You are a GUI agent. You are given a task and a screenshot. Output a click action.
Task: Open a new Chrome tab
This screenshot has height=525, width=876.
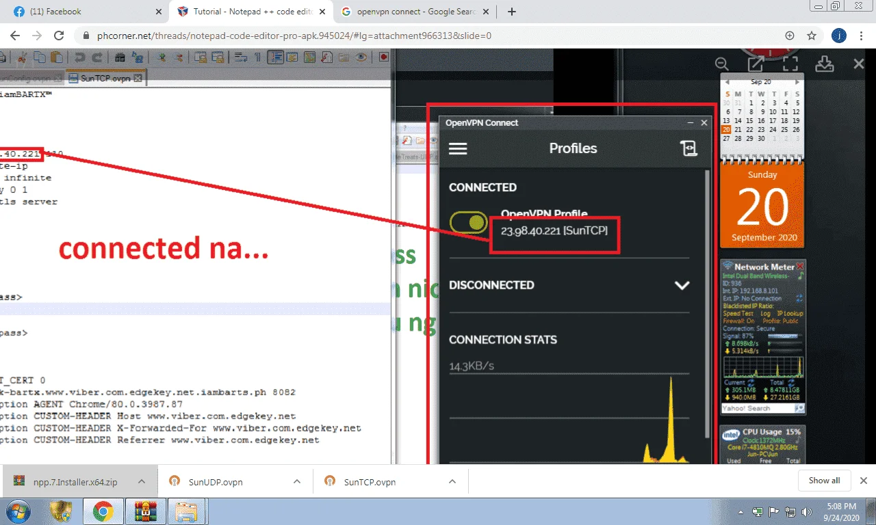click(x=512, y=12)
